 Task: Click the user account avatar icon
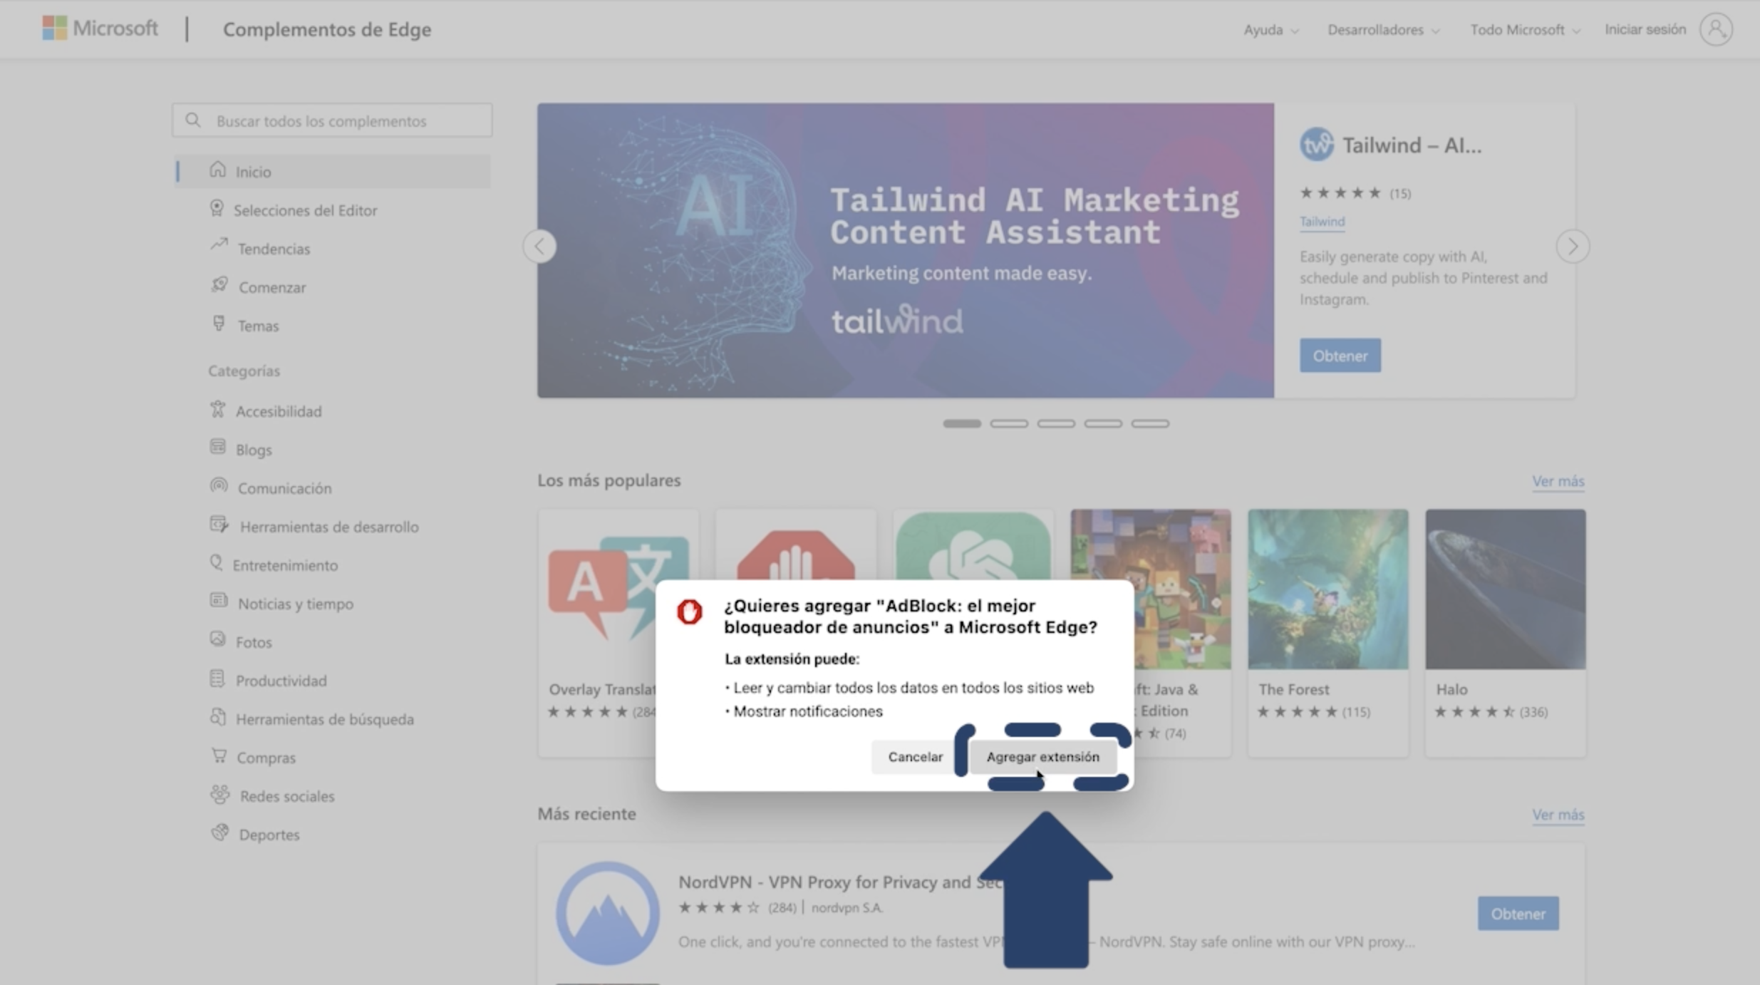tap(1715, 29)
